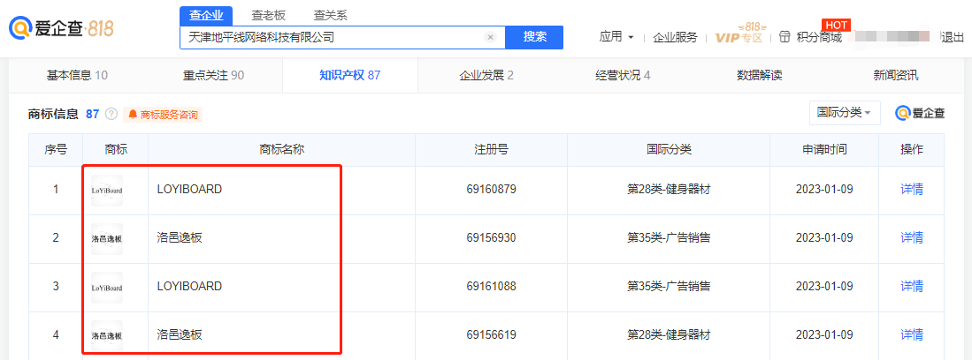This screenshot has height=360, width=972.
Task: Expand the 应用 dropdown menu
Action: click(x=616, y=37)
